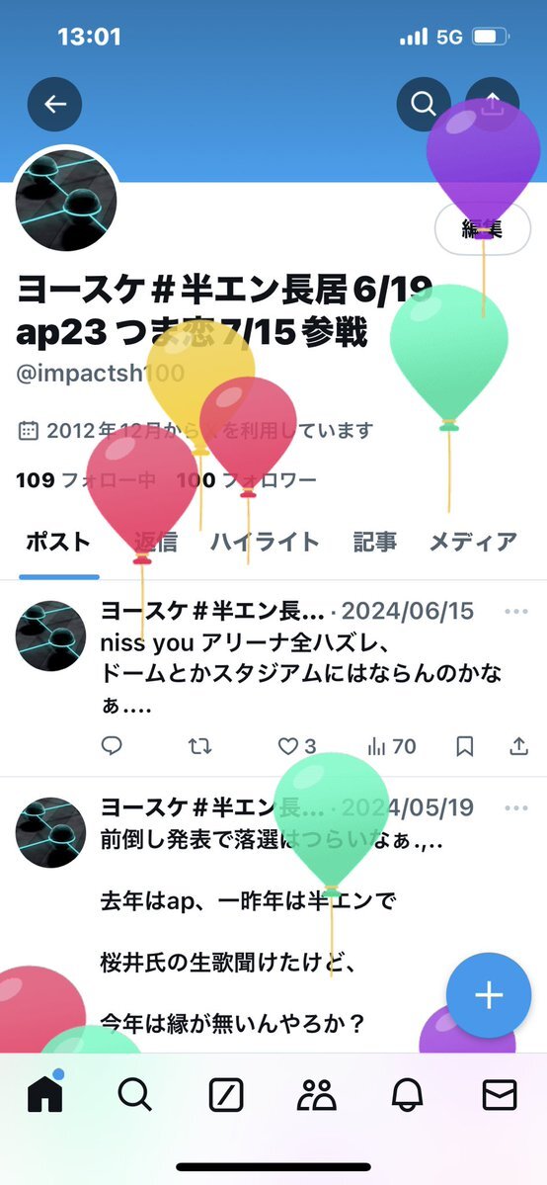Open the 100 フォロワー list
Screen dimensions: 547x1185
pyautogui.click(x=246, y=480)
